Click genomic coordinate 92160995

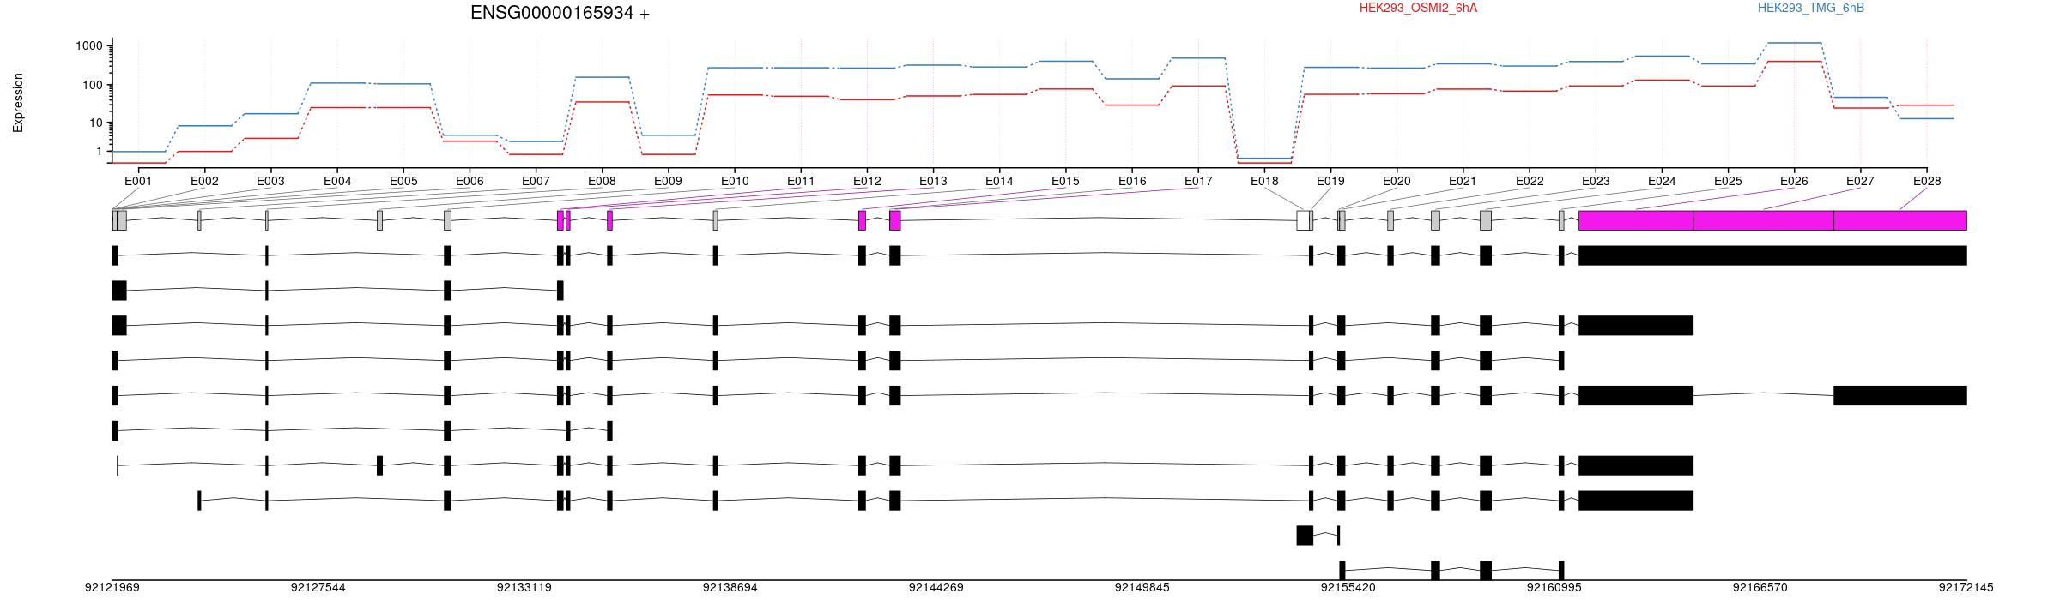[x=1554, y=588]
